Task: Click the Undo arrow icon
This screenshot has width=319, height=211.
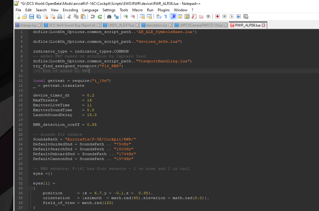Action: coord(92,16)
